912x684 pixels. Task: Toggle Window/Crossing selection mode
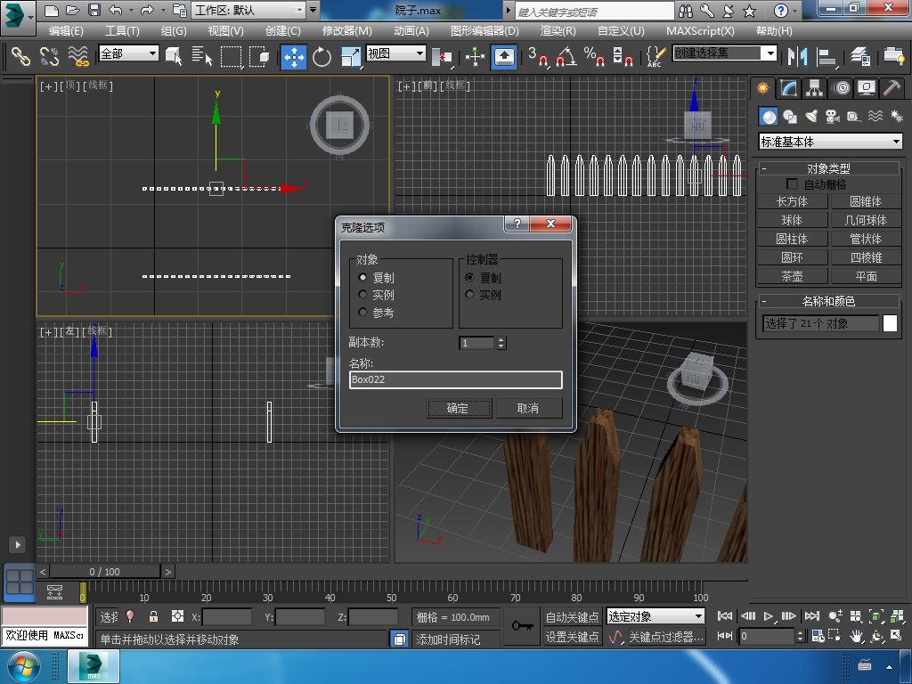[x=259, y=56]
